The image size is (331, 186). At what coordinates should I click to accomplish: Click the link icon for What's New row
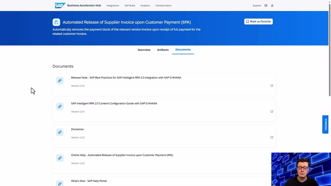(x=60, y=183)
